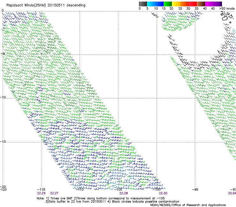Click the red 30-35 knots legend swatch
Viewport: 236px width, 207px height.
193,4
